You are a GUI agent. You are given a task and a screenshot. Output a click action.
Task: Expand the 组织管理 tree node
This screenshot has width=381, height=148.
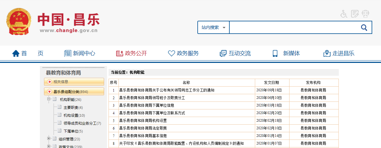coord(49,139)
